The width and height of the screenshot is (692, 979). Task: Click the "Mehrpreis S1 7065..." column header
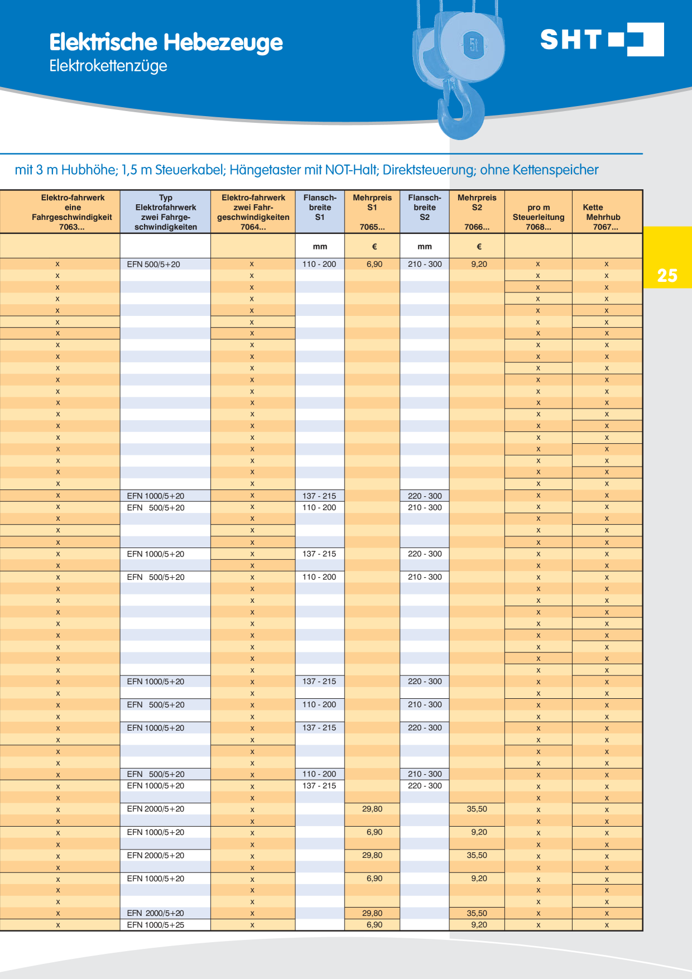pos(372,212)
